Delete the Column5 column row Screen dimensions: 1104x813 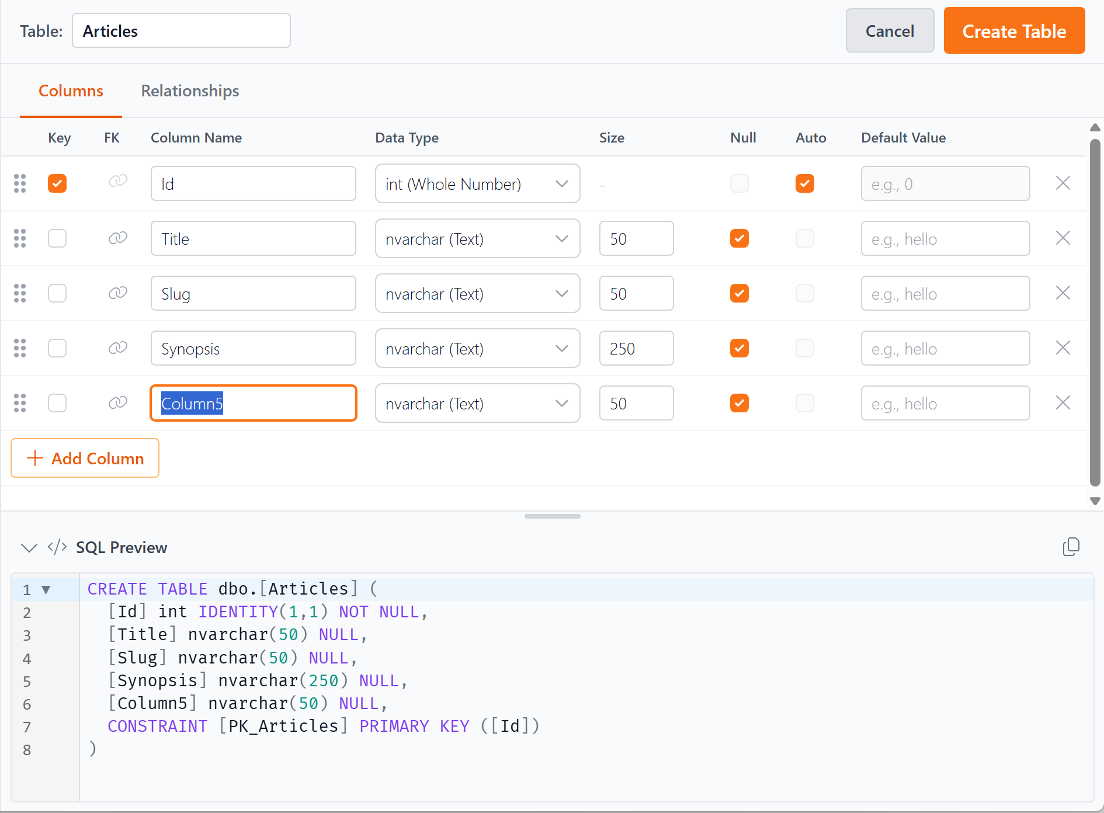1063,403
